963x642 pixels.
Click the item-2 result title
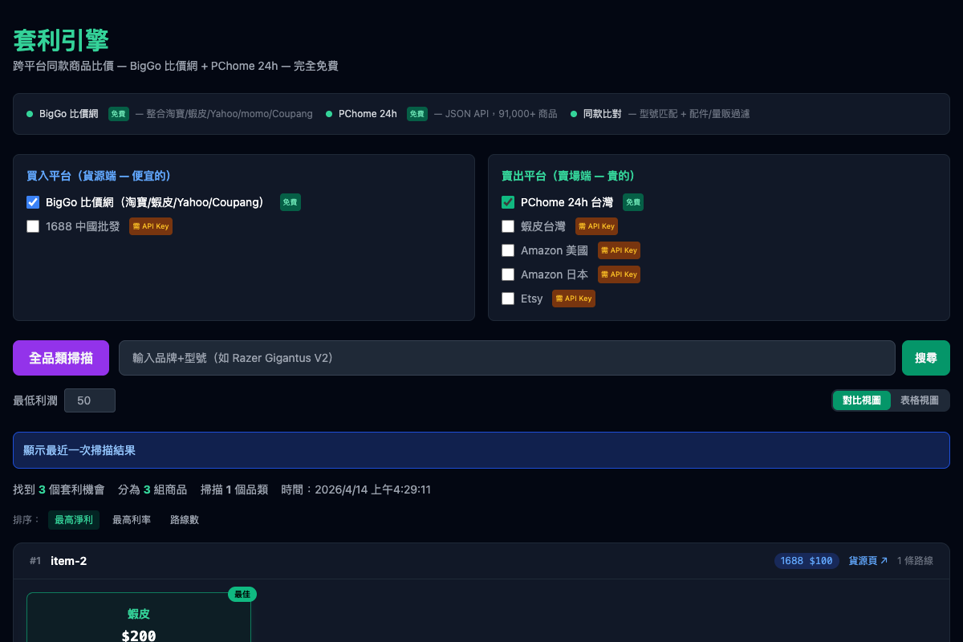pyautogui.click(x=68, y=561)
